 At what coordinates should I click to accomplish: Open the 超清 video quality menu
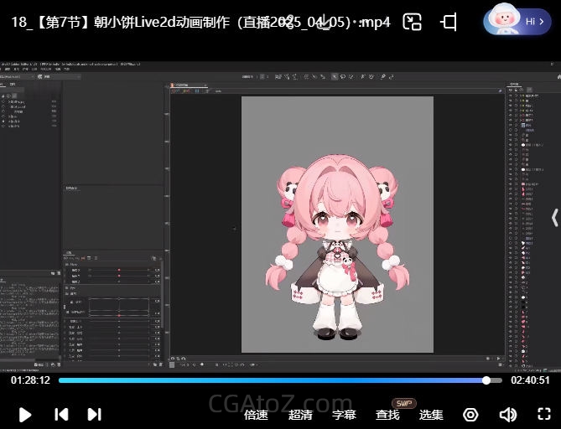click(x=300, y=415)
